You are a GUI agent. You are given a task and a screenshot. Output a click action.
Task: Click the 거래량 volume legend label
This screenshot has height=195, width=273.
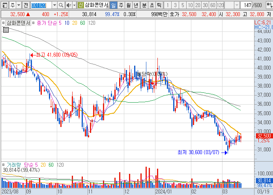(13, 165)
